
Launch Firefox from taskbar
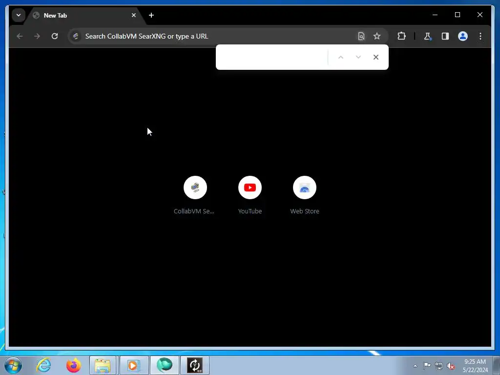[73, 365]
